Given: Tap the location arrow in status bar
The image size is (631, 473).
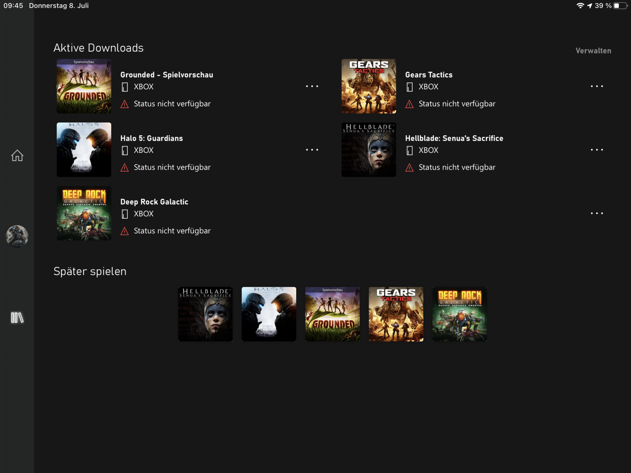Looking at the screenshot, I should point(590,6).
